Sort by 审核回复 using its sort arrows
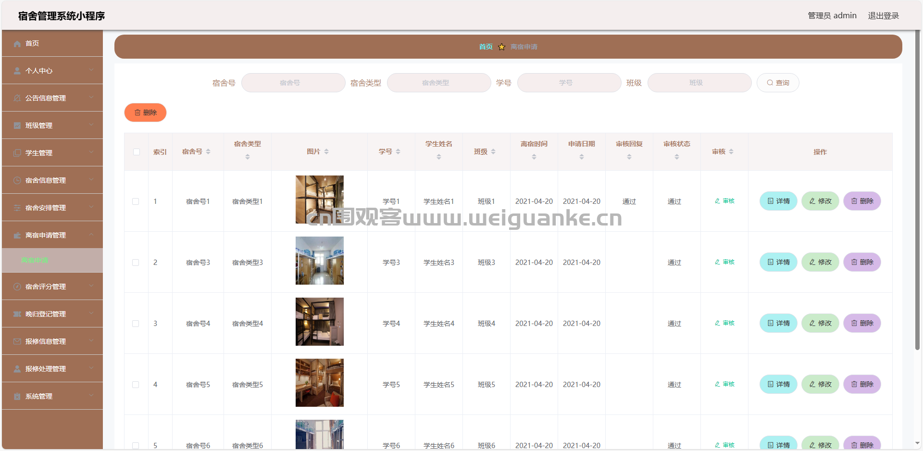This screenshot has width=923, height=451. (629, 157)
